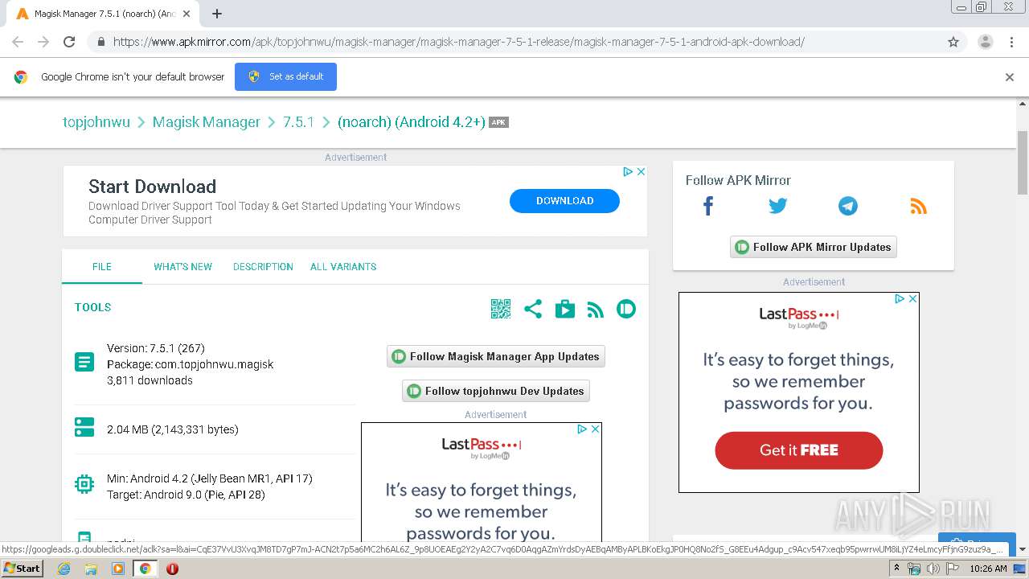The width and height of the screenshot is (1029, 579).
Task: Click the volume speaker tray icon
Action: click(x=933, y=569)
